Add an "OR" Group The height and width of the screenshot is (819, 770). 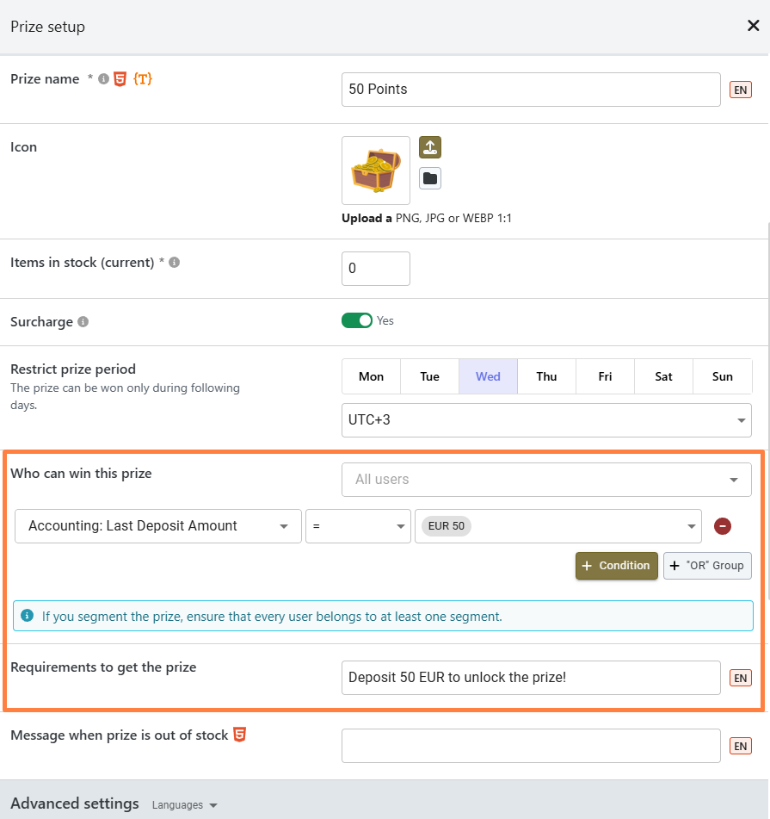707,566
